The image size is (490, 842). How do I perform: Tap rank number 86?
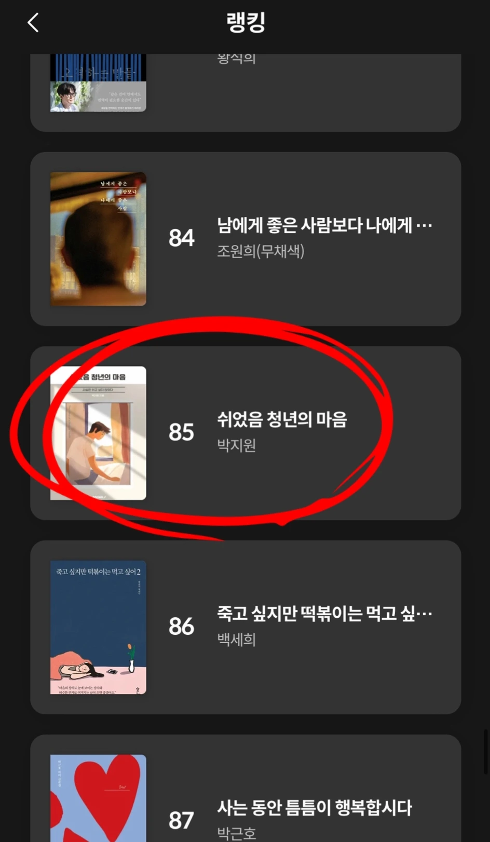(x=181, y=627)
